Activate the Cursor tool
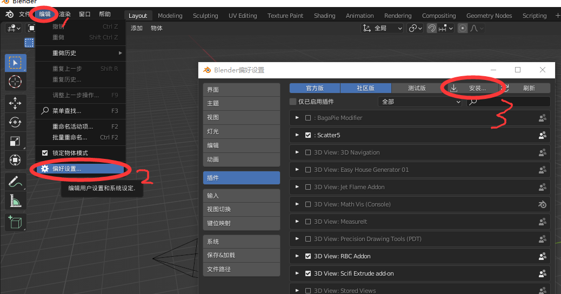This screenshot has width=561, height=294. coord(15,82)
